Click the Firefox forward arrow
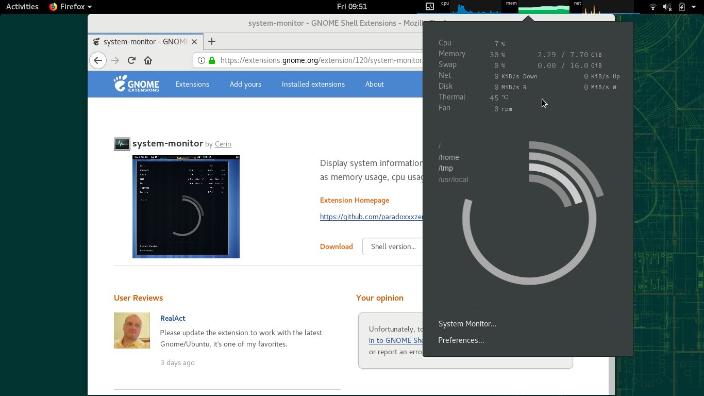Viewport: 704px width, 396px height. (115, 60)
